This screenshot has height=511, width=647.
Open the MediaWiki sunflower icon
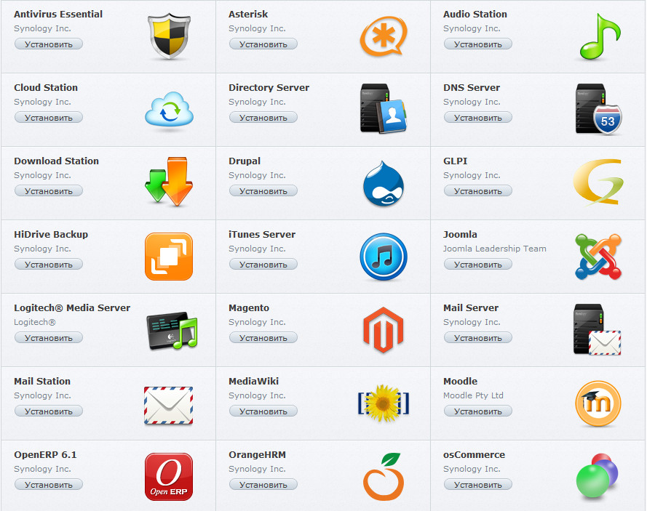(384, 403)
